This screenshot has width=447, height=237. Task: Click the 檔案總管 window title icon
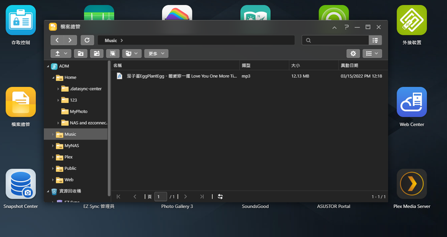[x=53, y=27]
